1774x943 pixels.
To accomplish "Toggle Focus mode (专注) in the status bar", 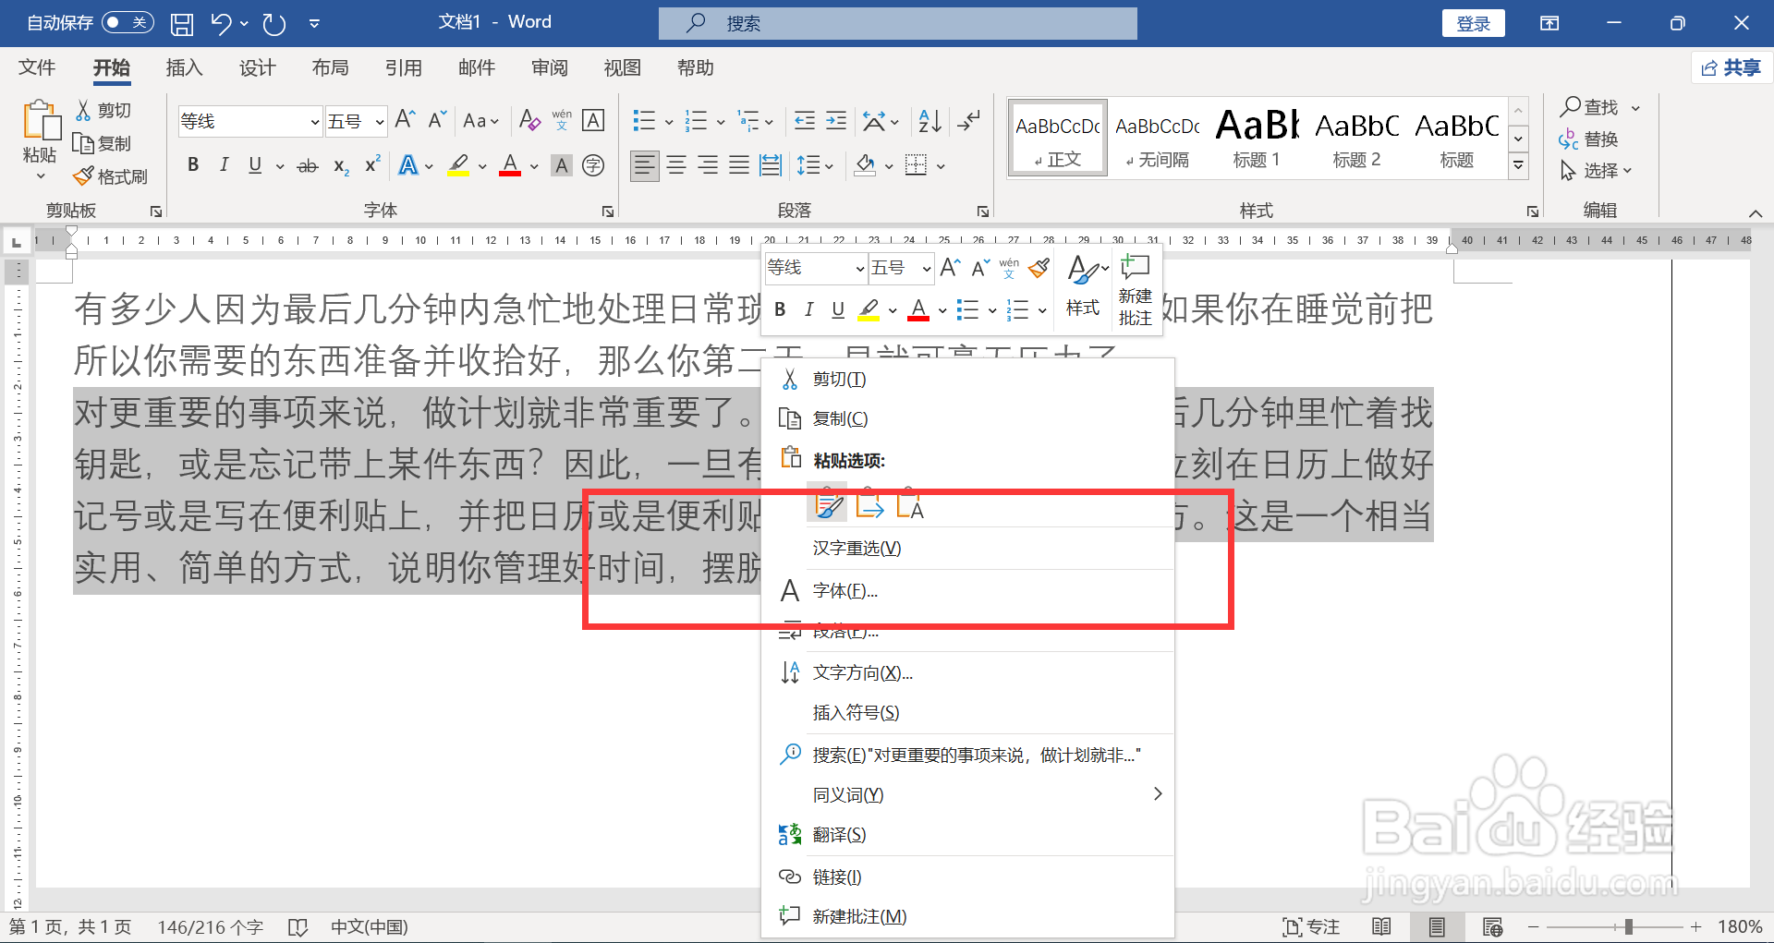I will [1312, 926].
